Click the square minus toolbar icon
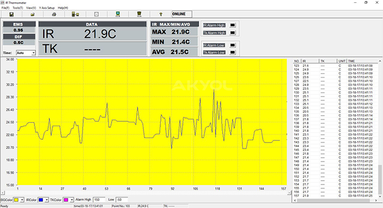Image resolution: width=383 pixels, height=208 pixels. [96, 14]
